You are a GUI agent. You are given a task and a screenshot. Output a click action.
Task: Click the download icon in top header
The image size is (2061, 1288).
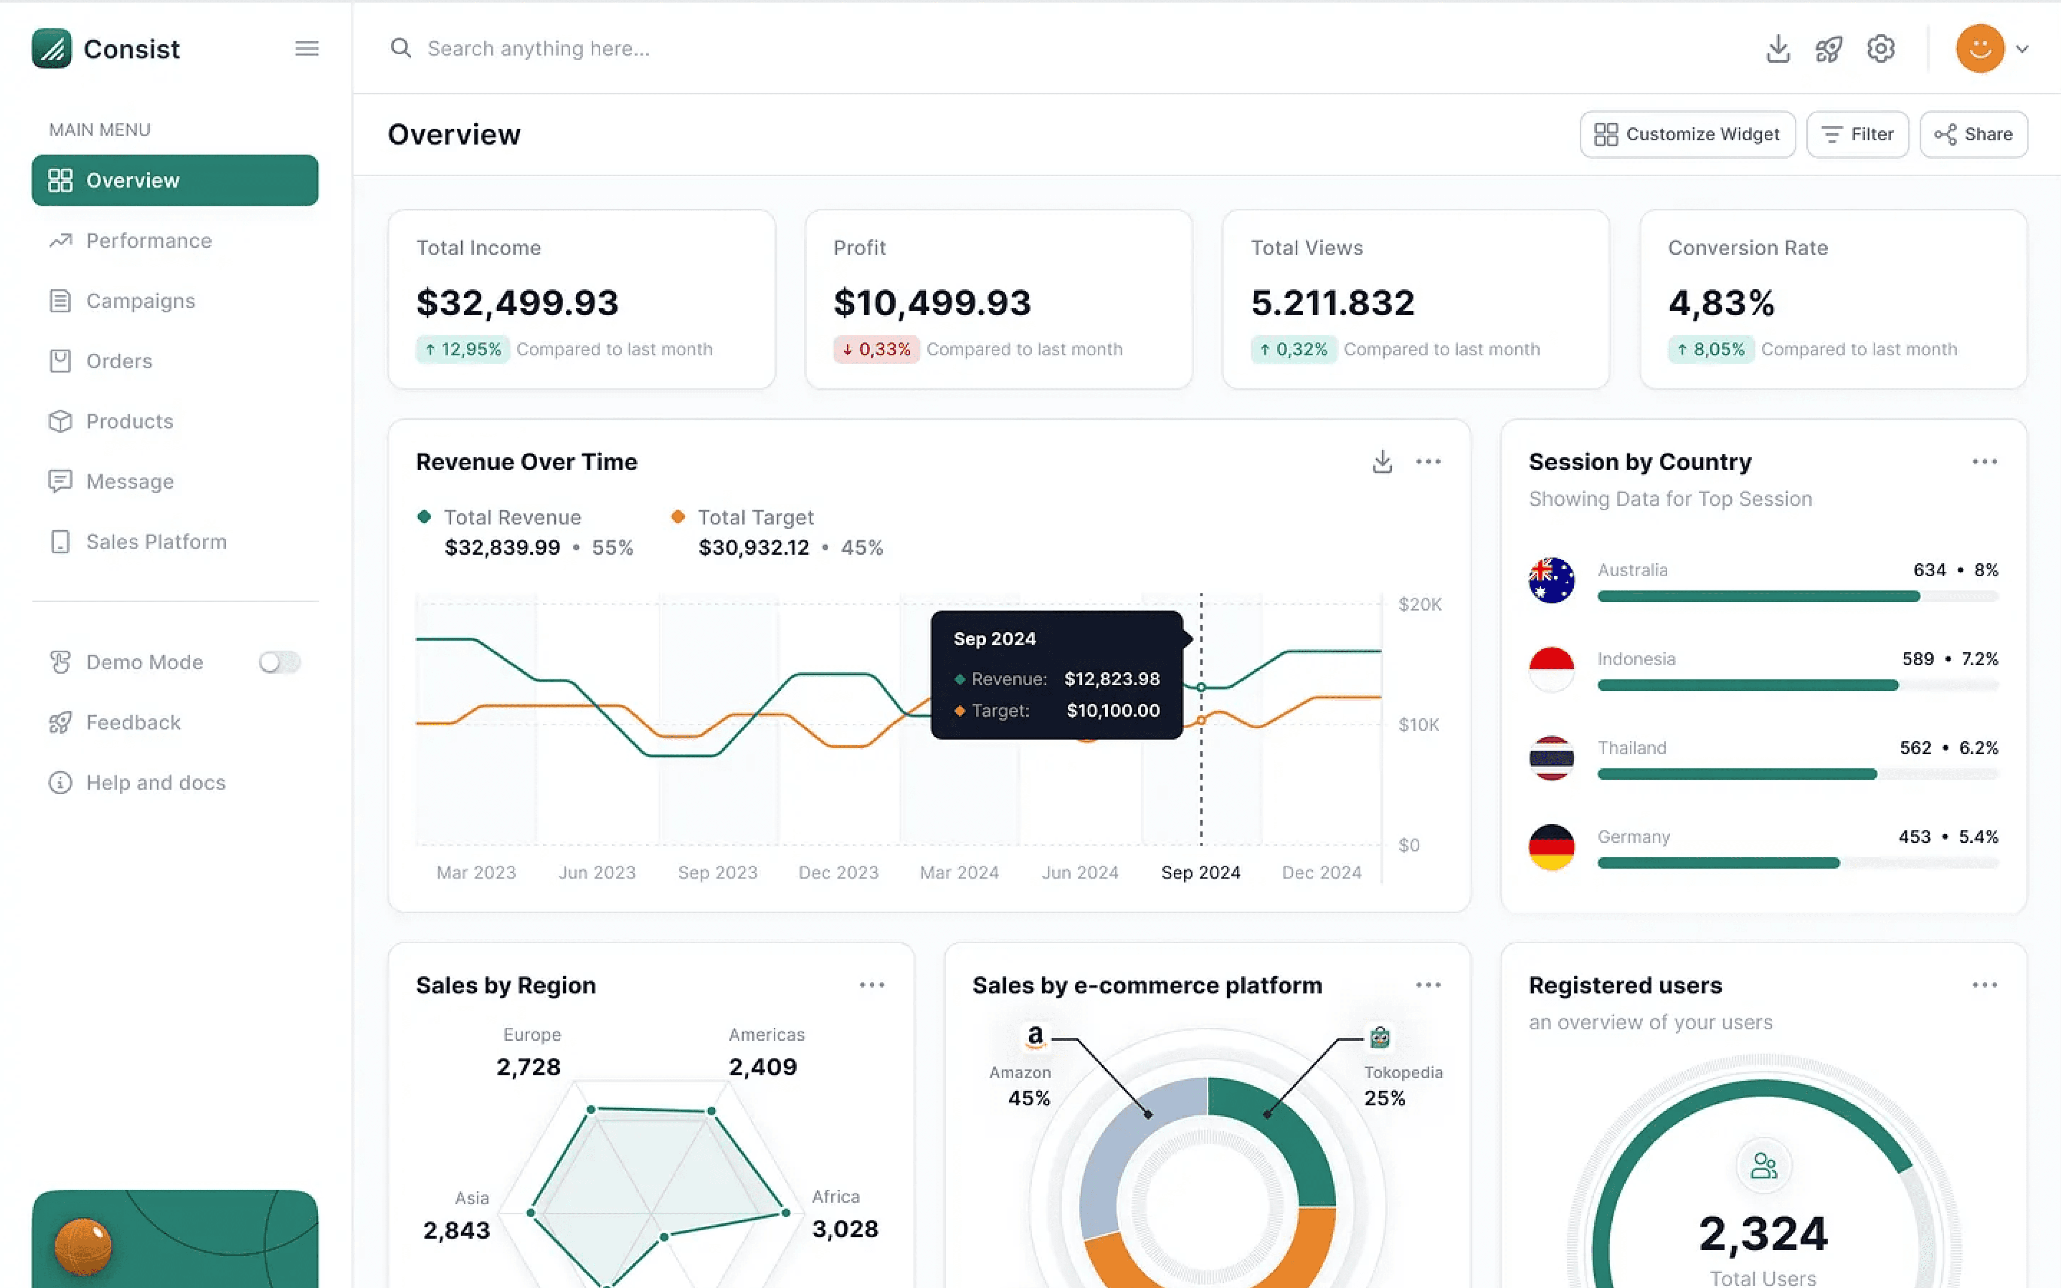1778,49
